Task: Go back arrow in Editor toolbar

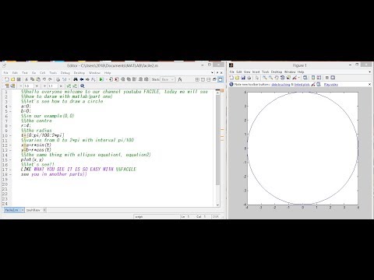Action: click(82, 79)
